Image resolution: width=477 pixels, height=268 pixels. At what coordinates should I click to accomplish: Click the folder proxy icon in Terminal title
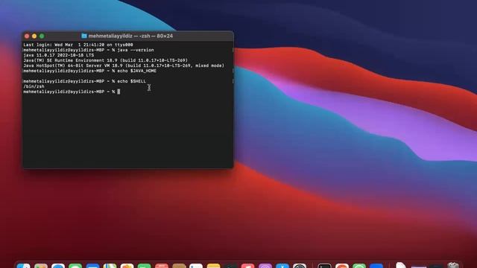[84, 36]
